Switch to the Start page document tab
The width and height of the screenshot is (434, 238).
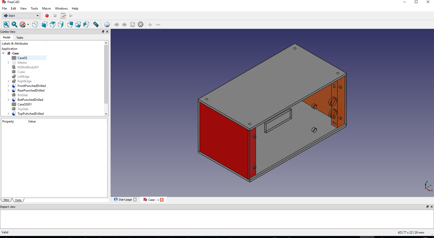125,200
